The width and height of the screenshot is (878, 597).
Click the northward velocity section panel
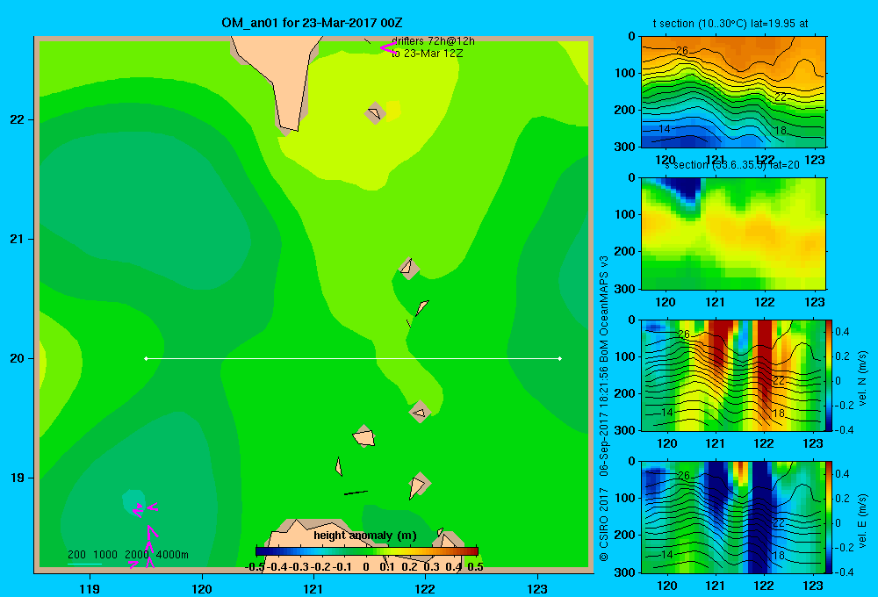pos(733,375)
